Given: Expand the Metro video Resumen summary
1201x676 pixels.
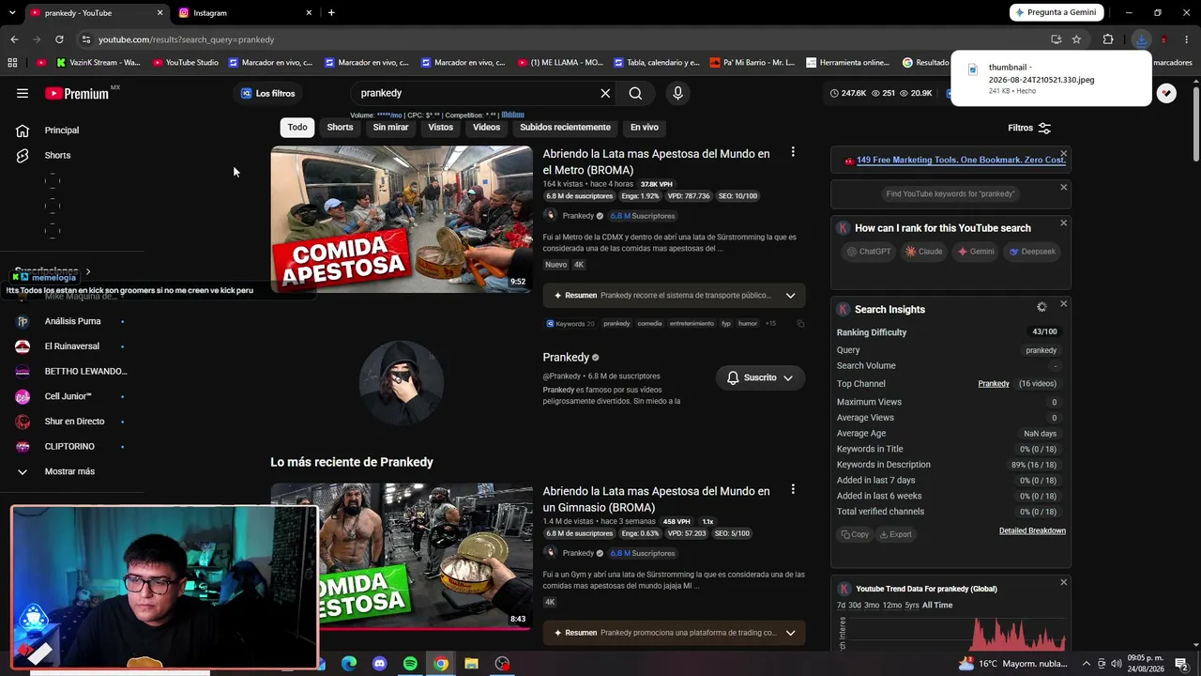Looking at the screenshot, I should tap(790, 296).
